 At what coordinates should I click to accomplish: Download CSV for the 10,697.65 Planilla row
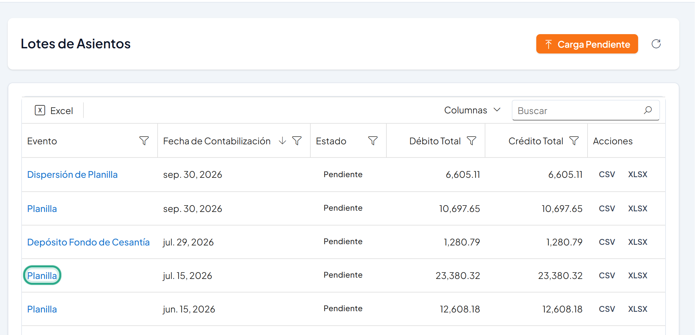pyautogui.click(x=607, y=209)
